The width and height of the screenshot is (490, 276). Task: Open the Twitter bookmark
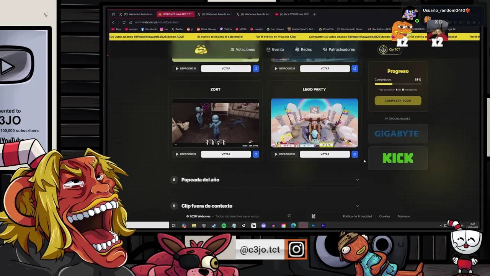click(x=177, y=29)
